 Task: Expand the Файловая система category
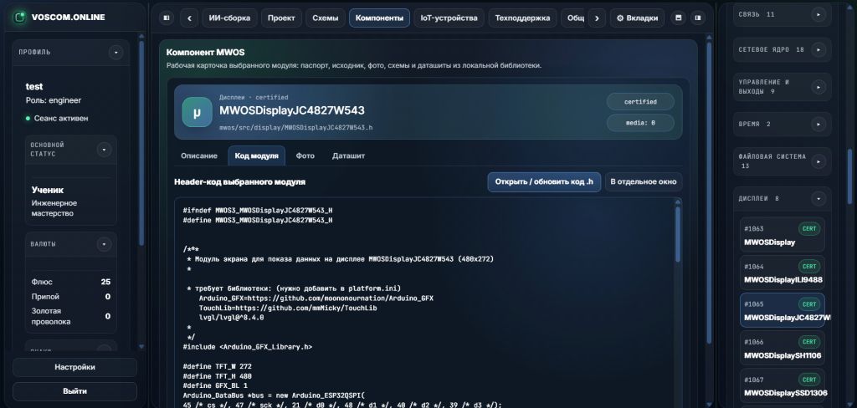[x=819, y=161]
